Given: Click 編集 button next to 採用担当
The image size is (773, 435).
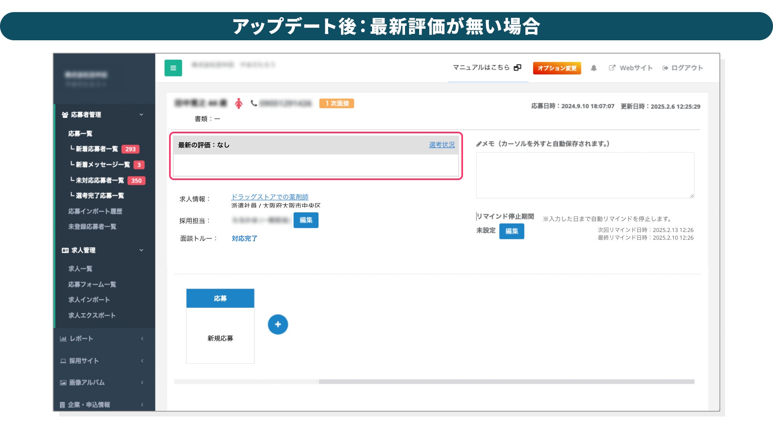Looking at the screenshot, I should coord(306,220).
